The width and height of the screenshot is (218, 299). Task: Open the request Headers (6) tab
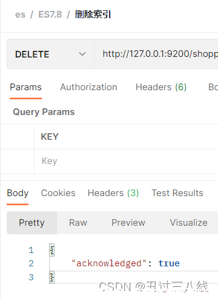(161, 87)
